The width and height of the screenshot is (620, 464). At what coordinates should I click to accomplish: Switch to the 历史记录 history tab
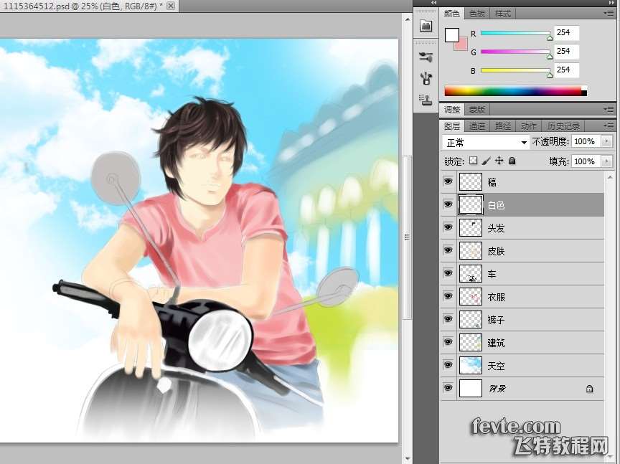click(x=563, y=126)
